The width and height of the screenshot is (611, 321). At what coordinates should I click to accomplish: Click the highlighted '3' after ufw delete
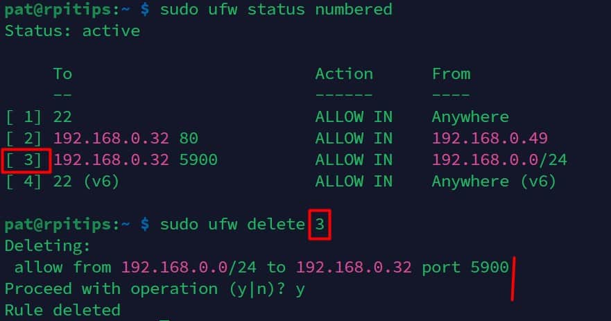320,225
